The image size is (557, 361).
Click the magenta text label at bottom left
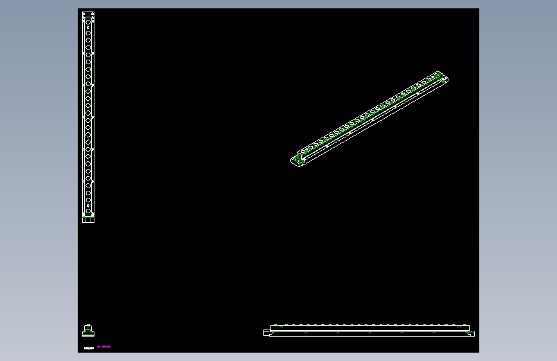point(103,346)
